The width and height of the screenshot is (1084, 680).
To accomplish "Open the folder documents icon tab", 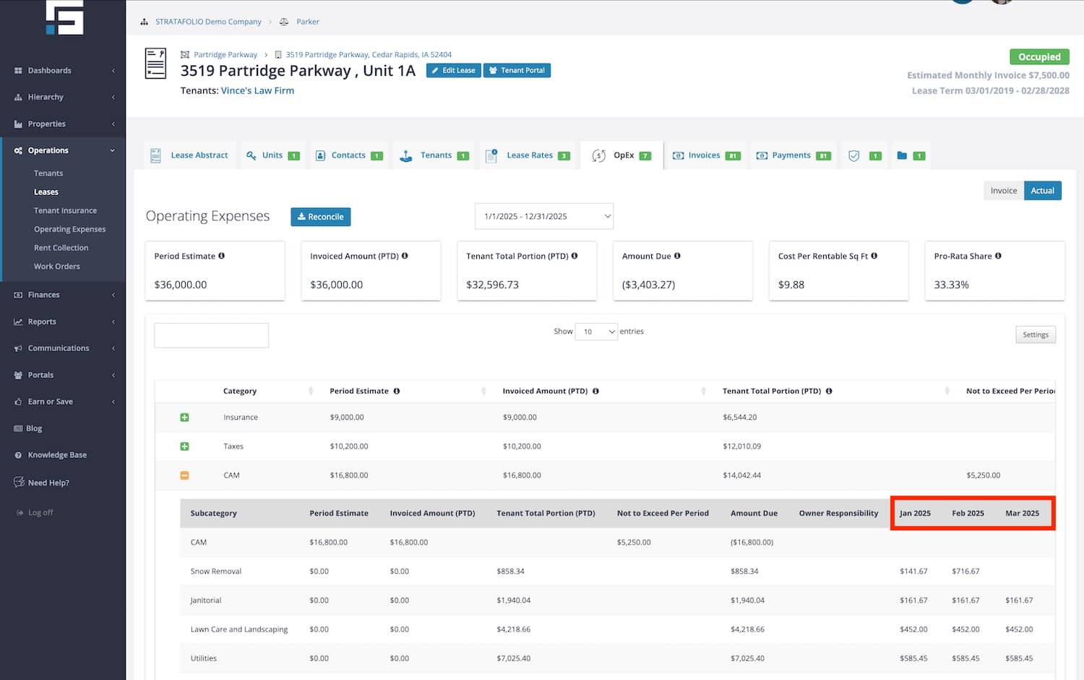I will (x=902, y=155).
